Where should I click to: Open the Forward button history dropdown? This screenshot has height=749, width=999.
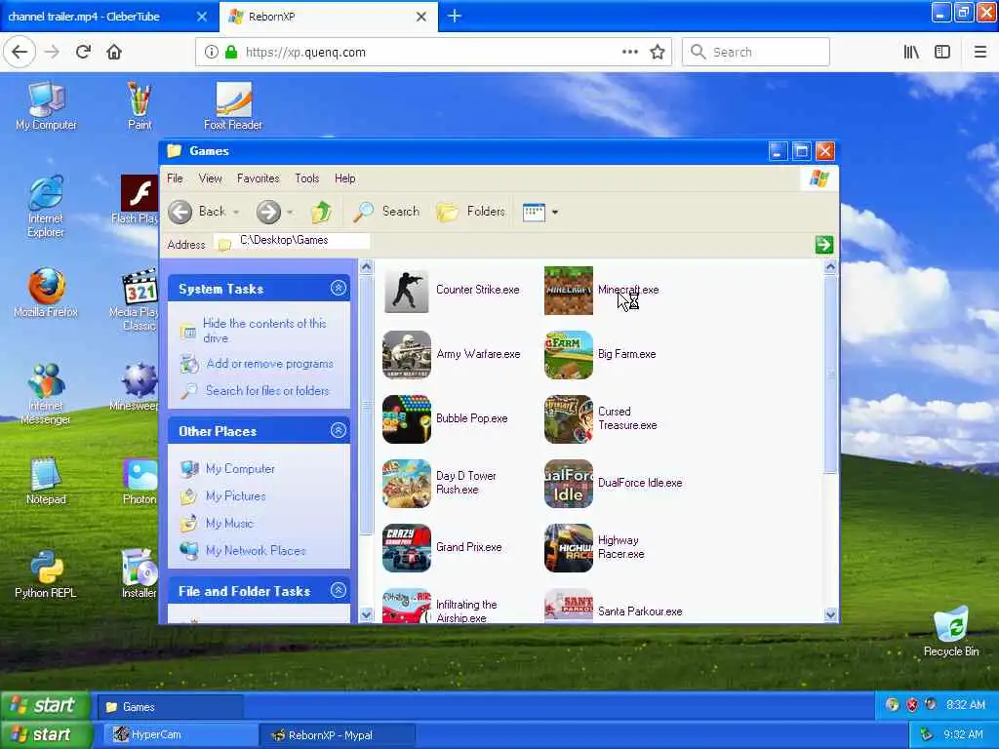[x=290, y=212]
